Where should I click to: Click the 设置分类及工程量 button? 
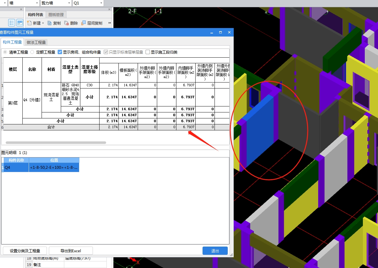25,251
